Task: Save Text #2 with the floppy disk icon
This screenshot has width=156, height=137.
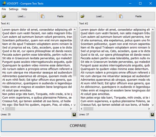Action: [x=152, y=115]
